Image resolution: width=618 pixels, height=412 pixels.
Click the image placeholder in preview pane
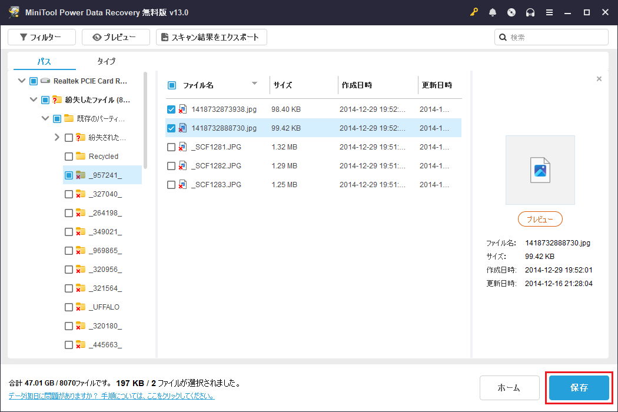[x=540, y=170]
